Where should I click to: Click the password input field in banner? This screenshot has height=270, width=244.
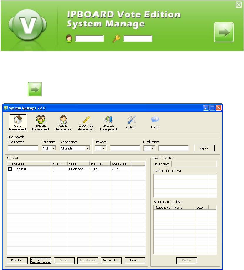pyautogui.click(x=138, y=38)
